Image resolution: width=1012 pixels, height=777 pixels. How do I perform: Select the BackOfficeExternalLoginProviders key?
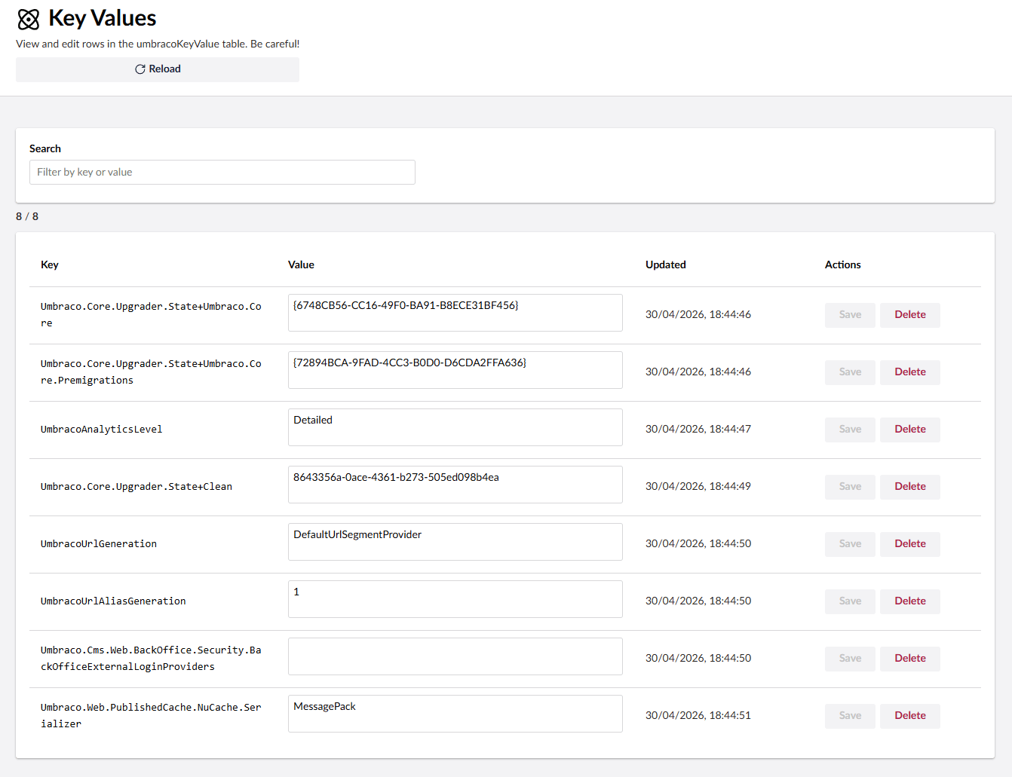(151, 659)
